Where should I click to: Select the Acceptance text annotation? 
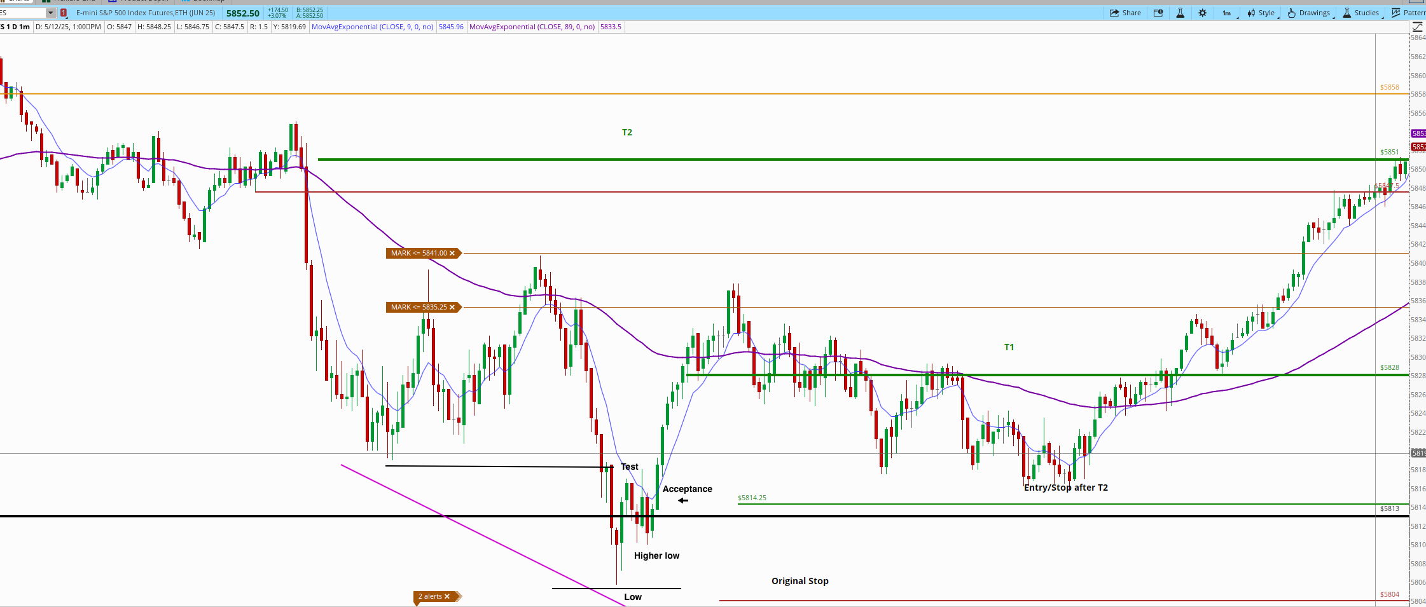688,489
